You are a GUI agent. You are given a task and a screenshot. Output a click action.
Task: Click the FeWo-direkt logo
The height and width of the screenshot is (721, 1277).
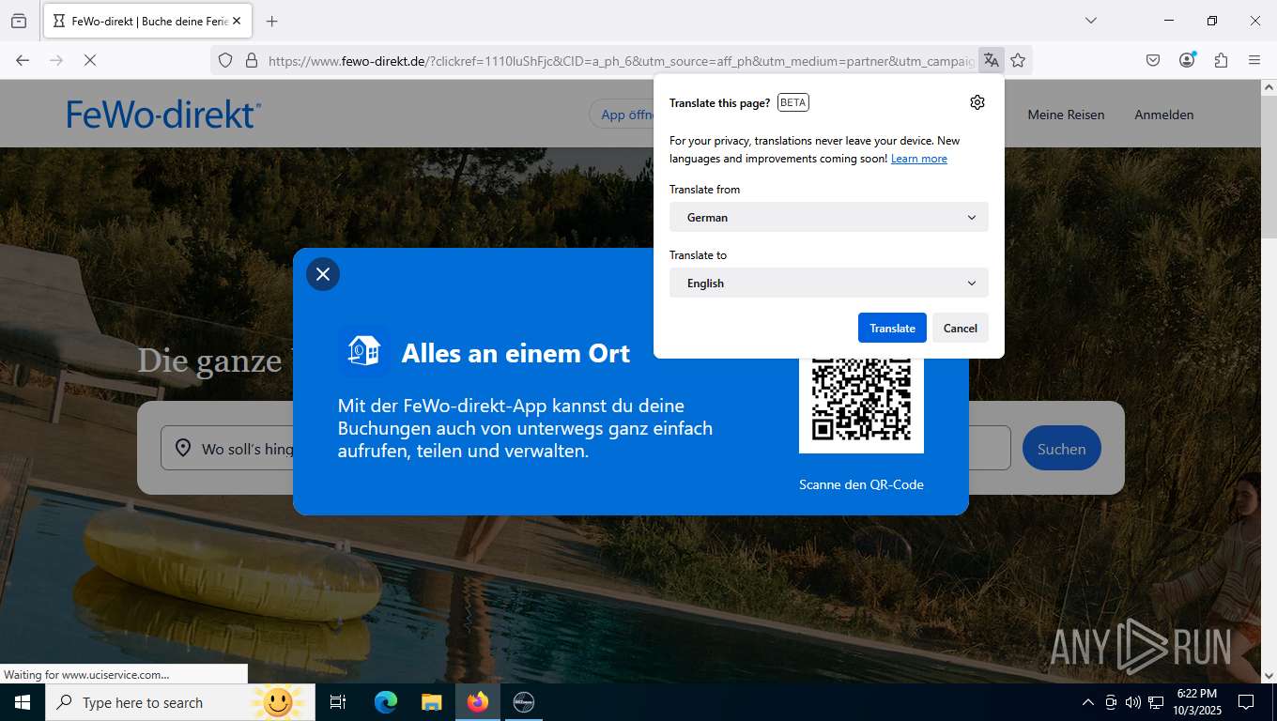click(164, 114)
